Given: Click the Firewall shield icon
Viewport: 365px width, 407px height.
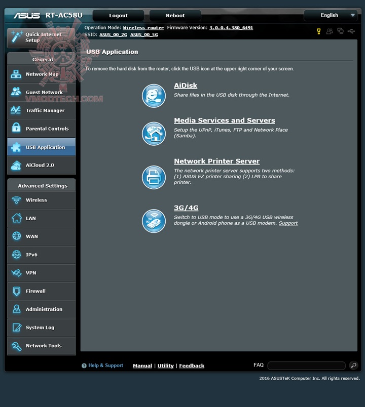Looking at the screenshot, I should tap(17, 291).
